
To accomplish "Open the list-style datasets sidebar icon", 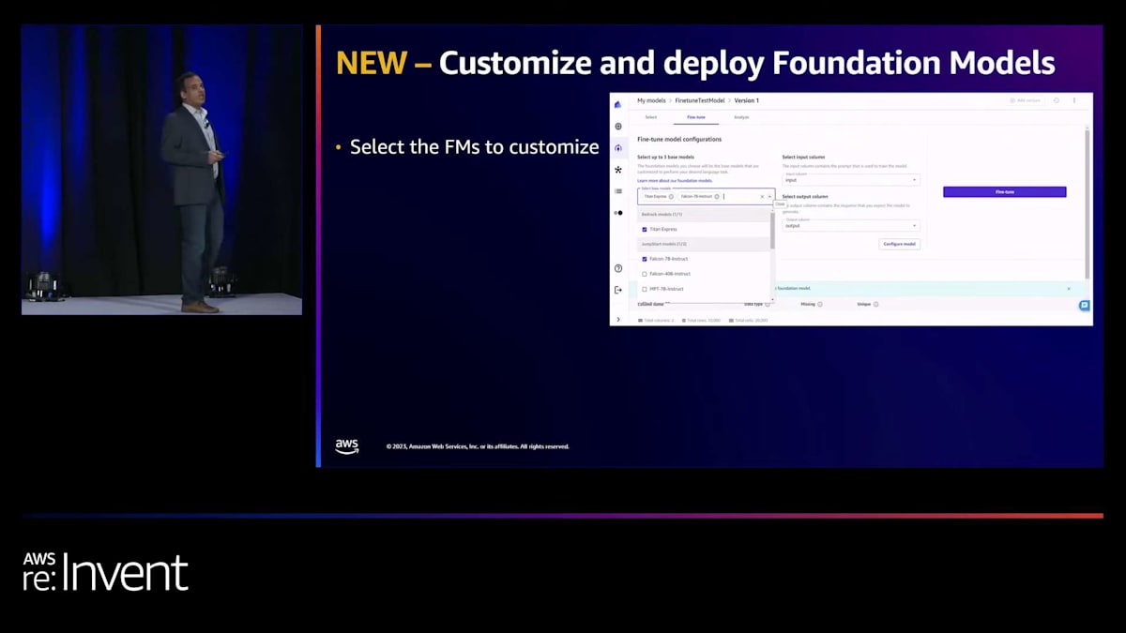I will point(618,191).
